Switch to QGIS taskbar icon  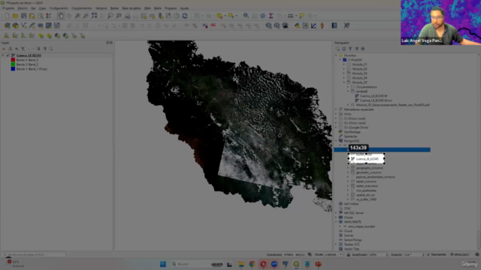click(296, 264)
